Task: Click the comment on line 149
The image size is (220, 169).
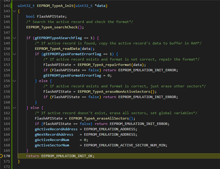Action: click(x=118, y=43)
